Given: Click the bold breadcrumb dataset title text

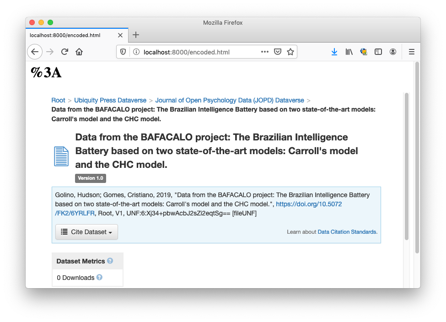Looking at the screenshot, I should [213, 114].
